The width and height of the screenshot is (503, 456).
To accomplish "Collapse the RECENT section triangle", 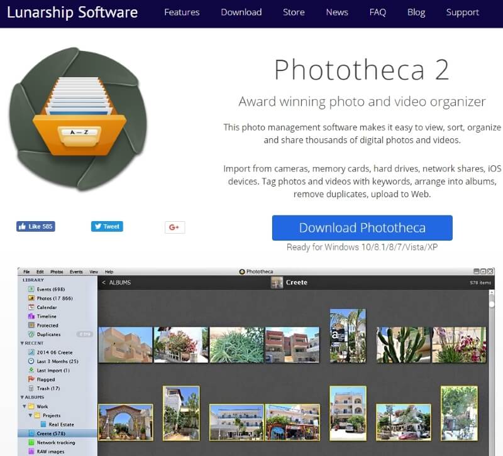I will pyautogui.click(x=22, y=343).
